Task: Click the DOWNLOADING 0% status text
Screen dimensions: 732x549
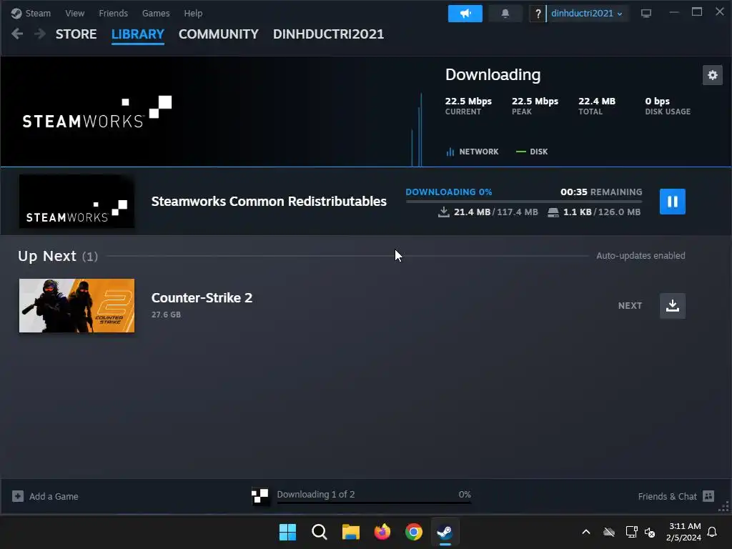Action: 449,192
